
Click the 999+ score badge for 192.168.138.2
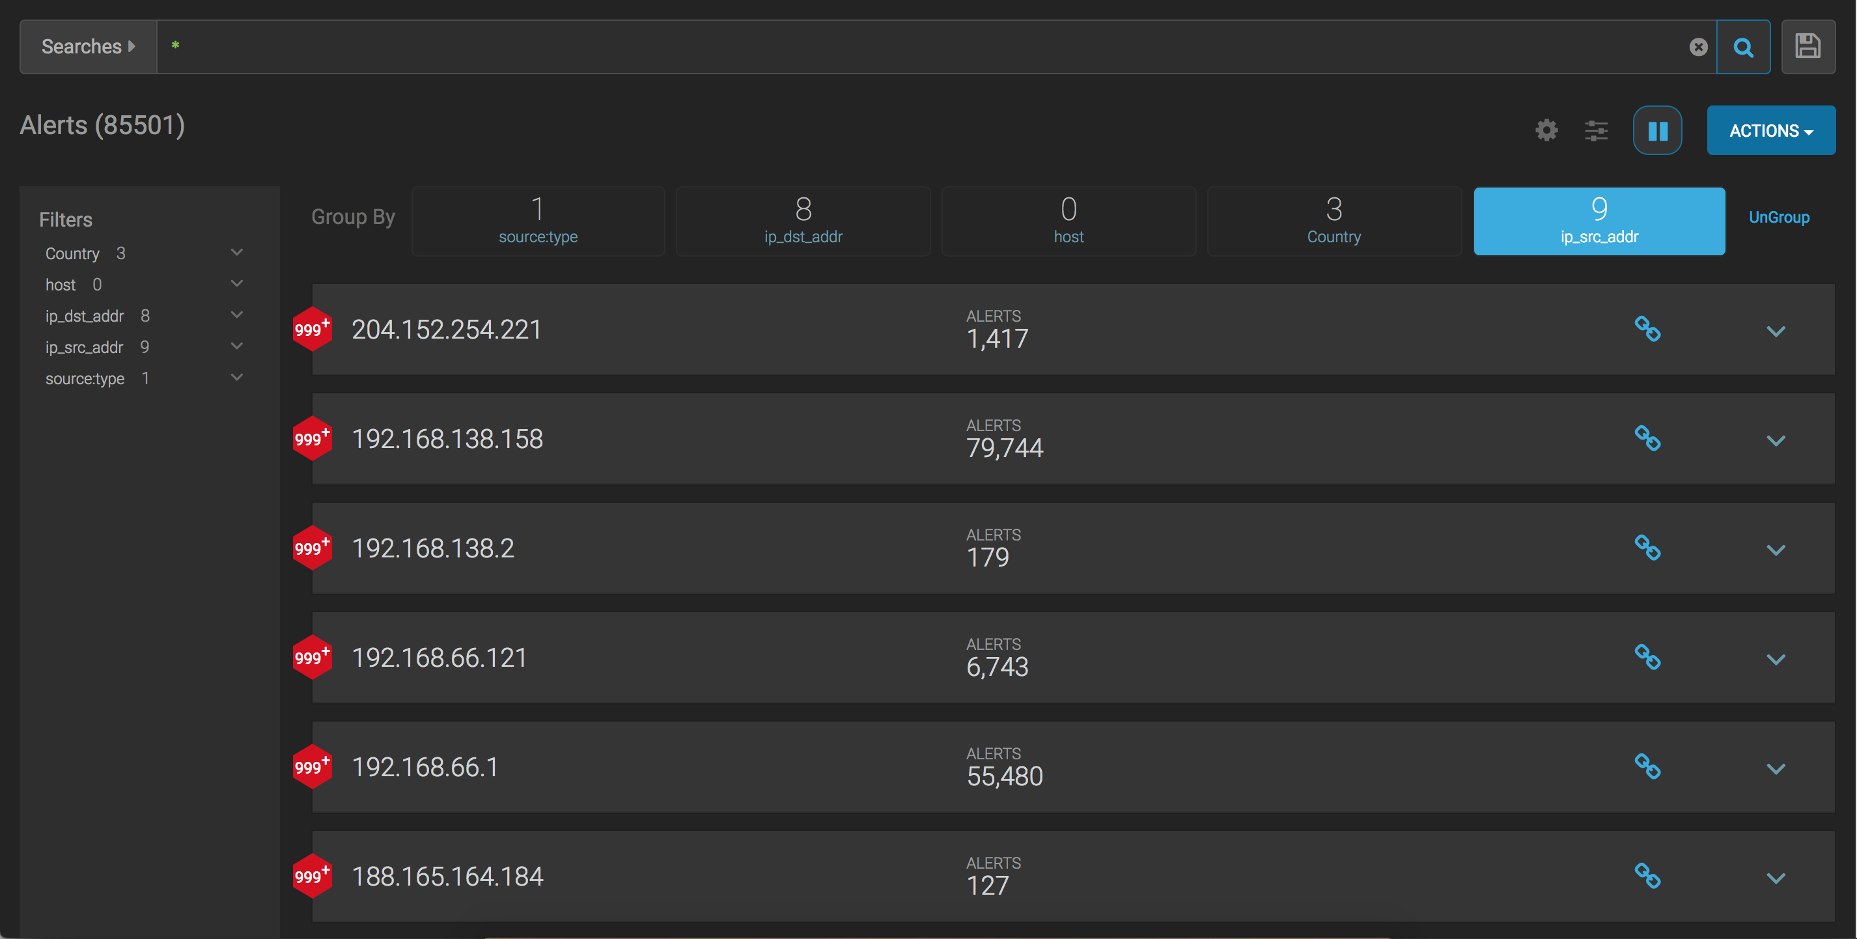[x=311, y=548]
